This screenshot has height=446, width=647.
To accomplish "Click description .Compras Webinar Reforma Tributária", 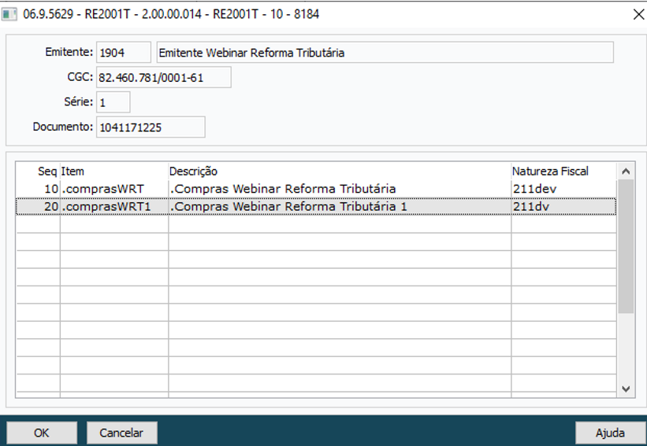I will coord(340,189).
